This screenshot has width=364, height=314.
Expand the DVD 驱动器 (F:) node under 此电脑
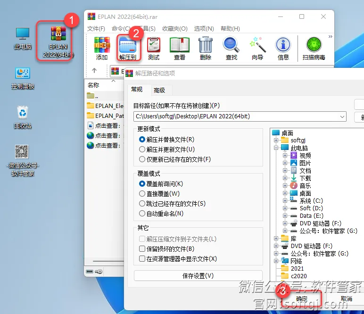(x=285, y=223)
